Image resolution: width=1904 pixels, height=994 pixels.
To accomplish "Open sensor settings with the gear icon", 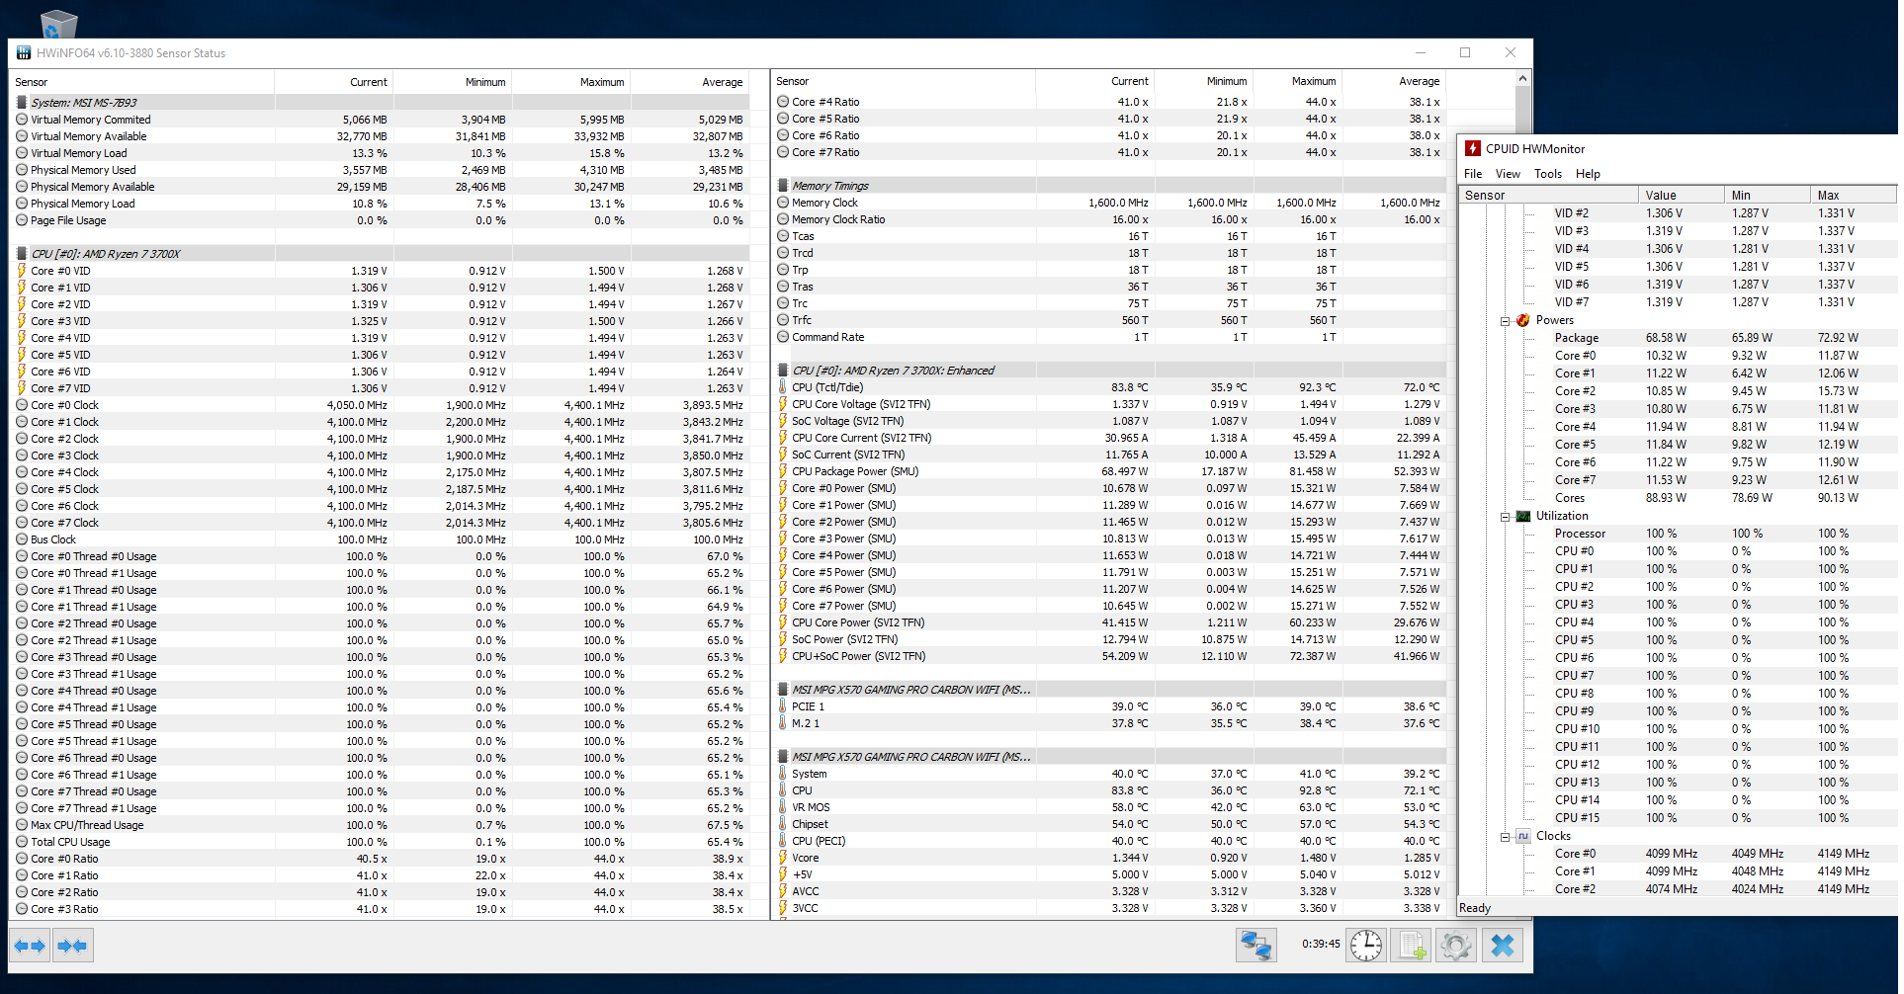I will [1455, 946].
